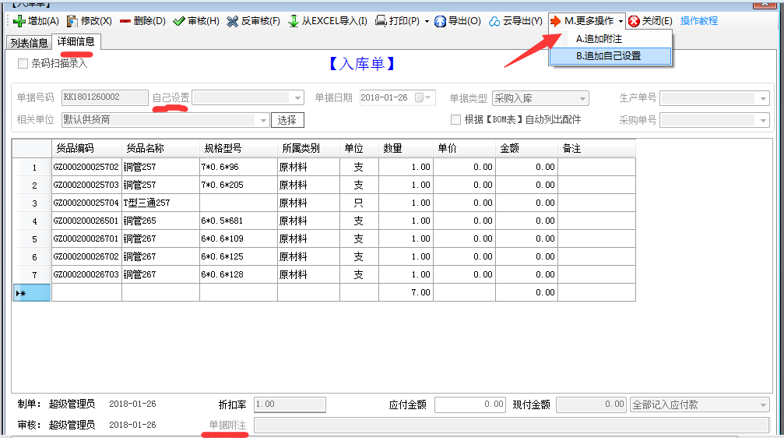Toggle the BOM表 auto-list parts checkbox

point(456,120)
